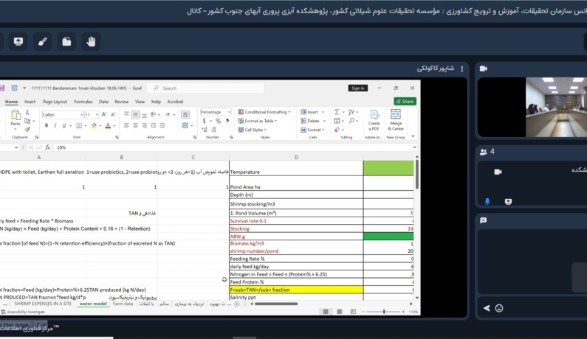Click Create a PDF button
Screen dimensions: 587x339
coord(374,120)
